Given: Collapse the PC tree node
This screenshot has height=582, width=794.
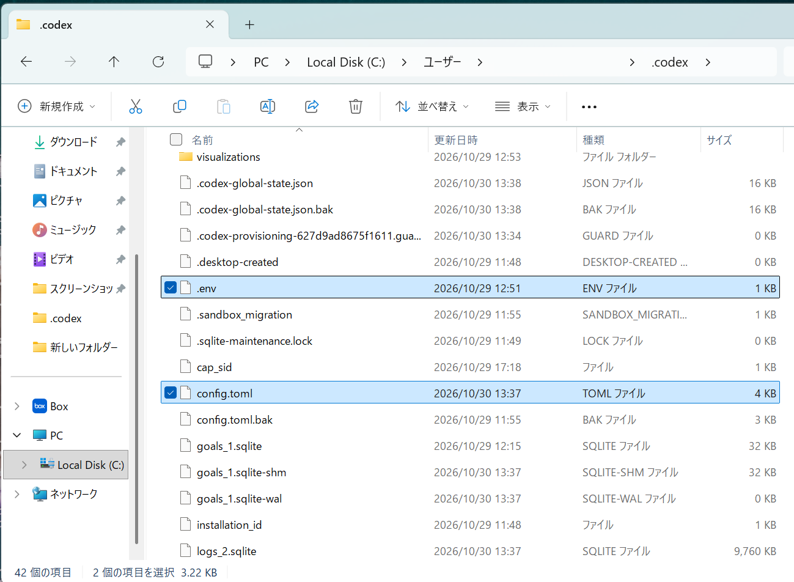Looking at the screenshot, I should (17, 435).
